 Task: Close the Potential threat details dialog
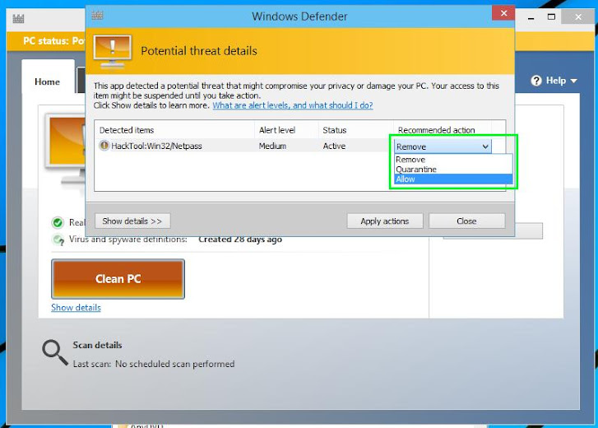tap(503, 13)
